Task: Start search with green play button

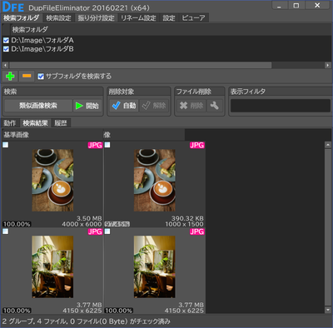Action: point(87,106)
